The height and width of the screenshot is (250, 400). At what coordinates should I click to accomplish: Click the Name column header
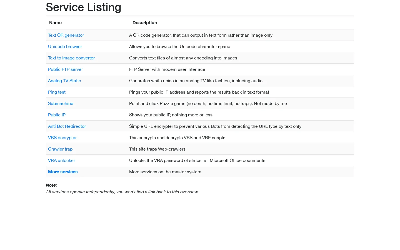click(55, 23)
